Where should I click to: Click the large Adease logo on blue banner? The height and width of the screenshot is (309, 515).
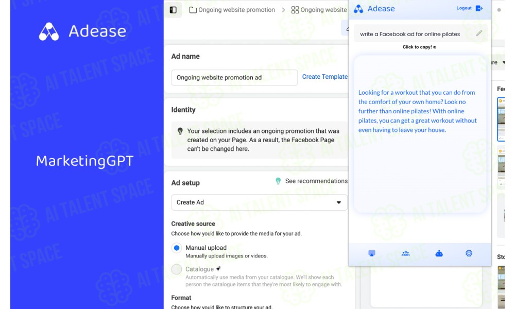click(x=82, y=31)
